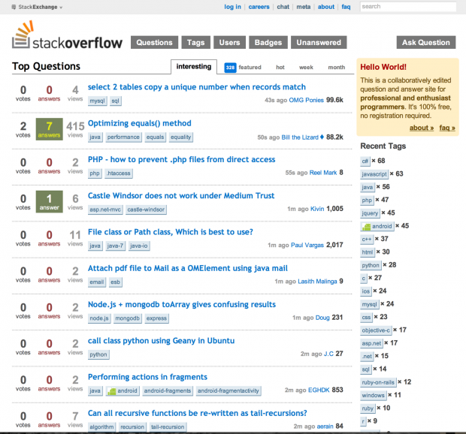Click the 1 answer green box
The height and width of the screenshot is (434, 466).
pos(50,201)
